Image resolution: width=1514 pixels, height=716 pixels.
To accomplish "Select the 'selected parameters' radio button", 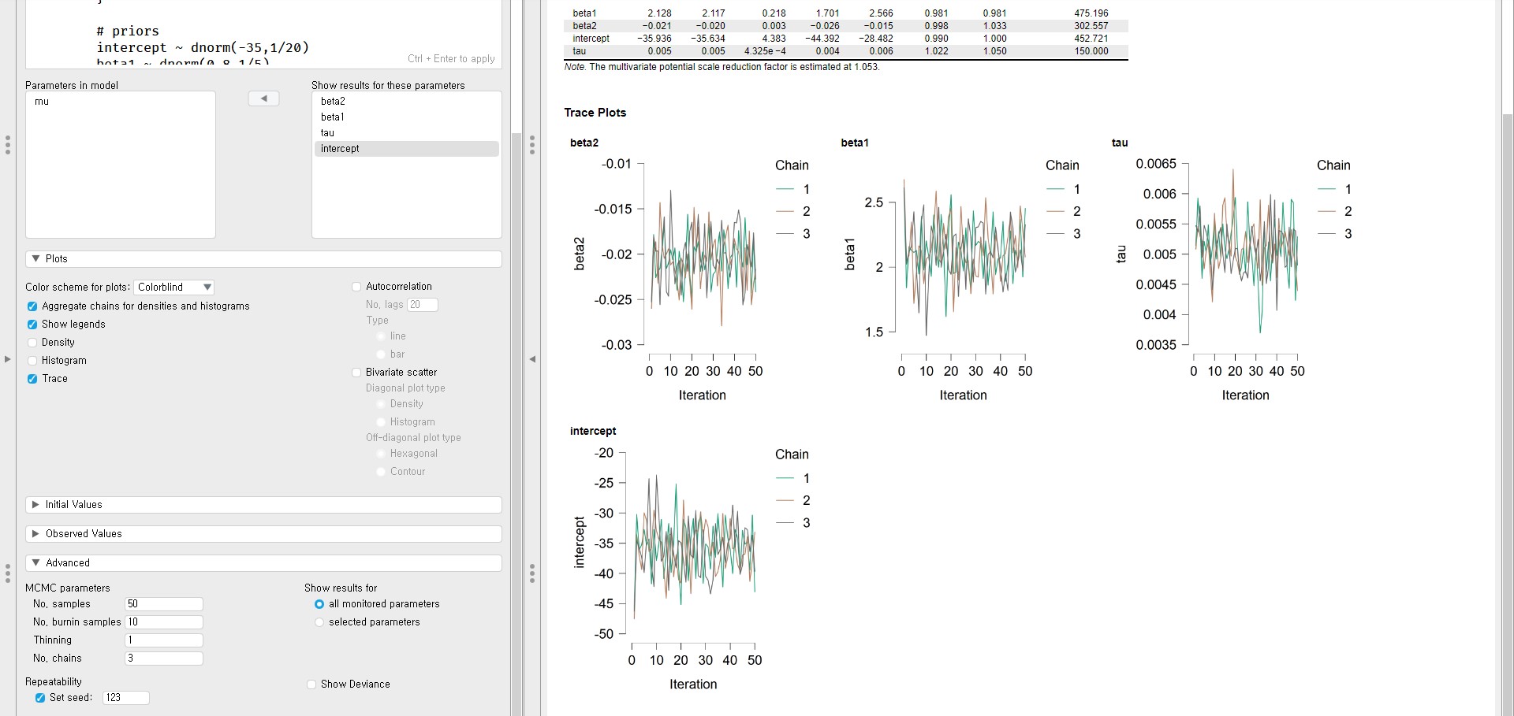I will [x=319, y=622].
